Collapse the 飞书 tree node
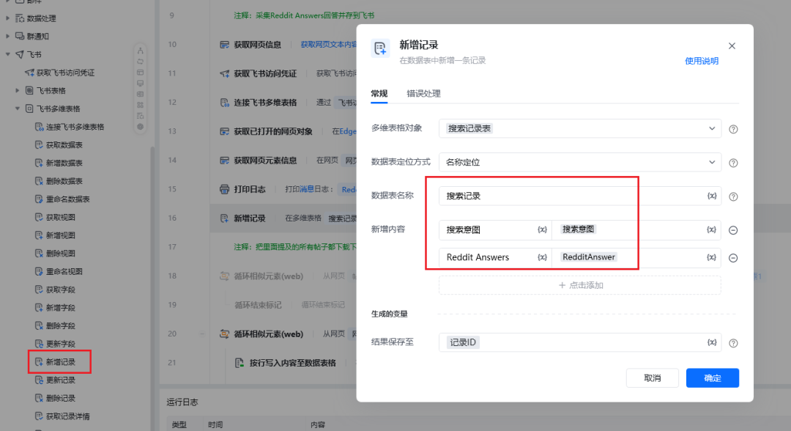791x431 pixels. pyautogui.click(x=7, y=54)
